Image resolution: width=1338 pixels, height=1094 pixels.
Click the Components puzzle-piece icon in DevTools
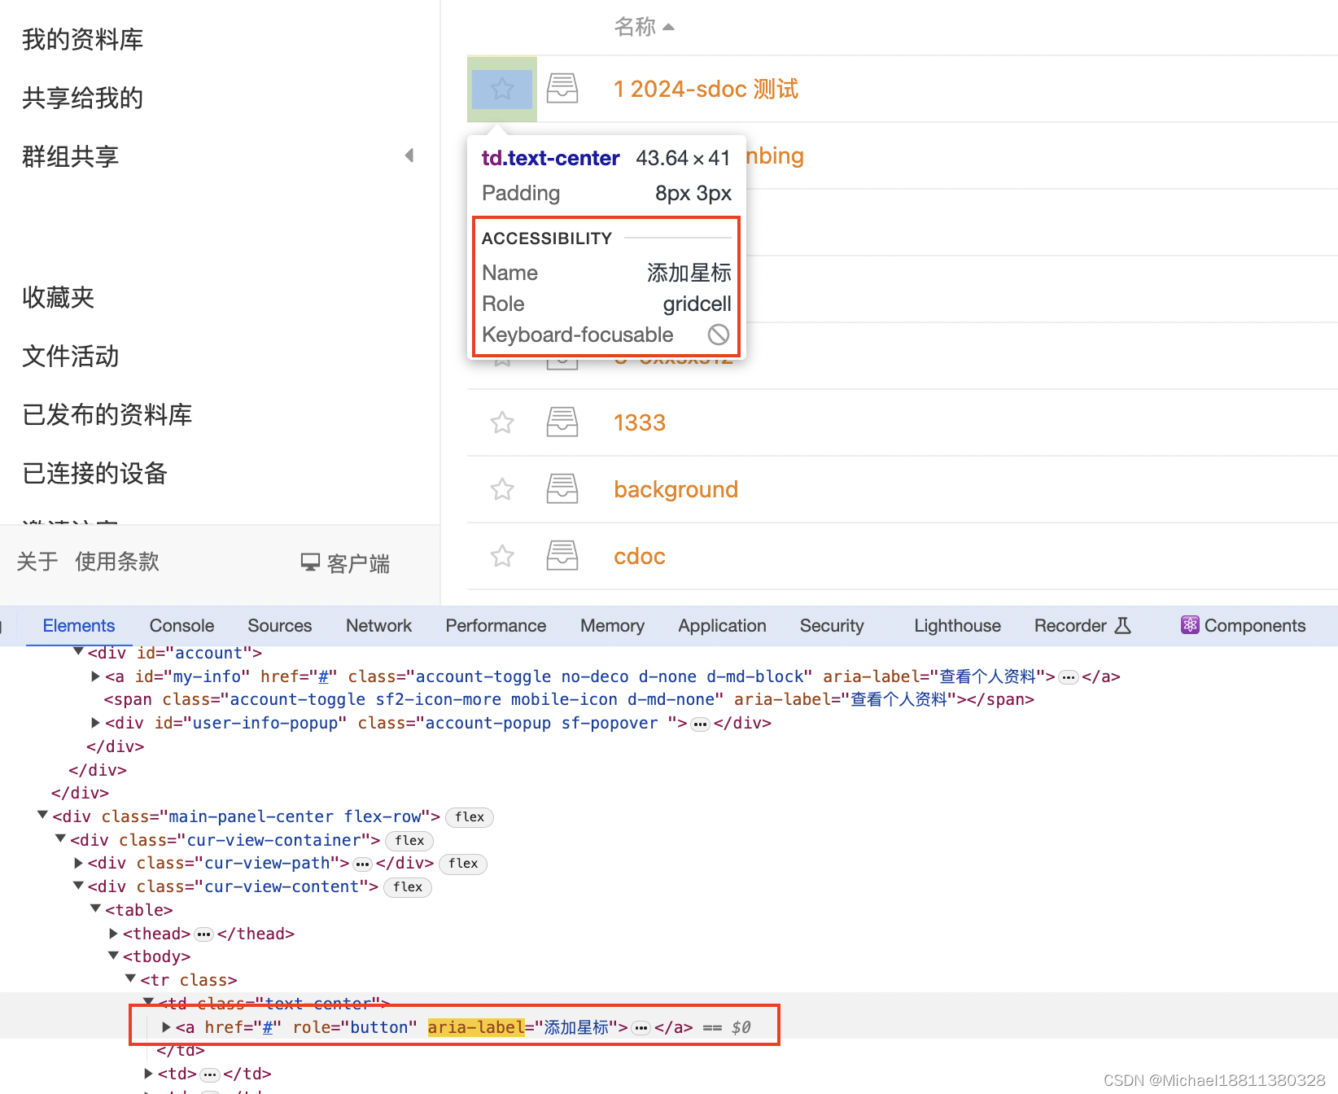pos(1191,625)
